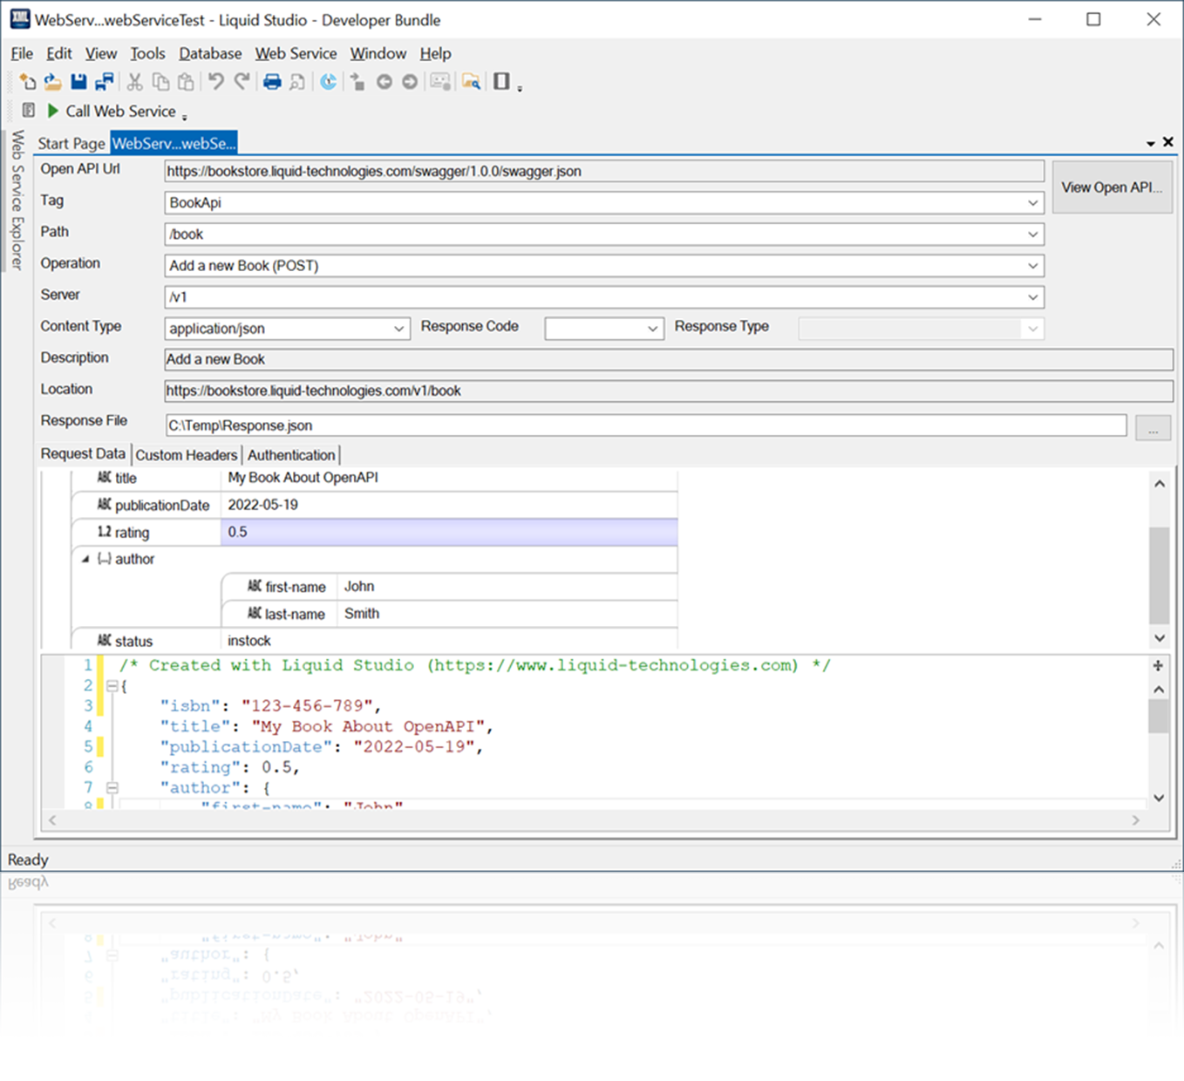Save the document with the floppy icon
Viewport: 1184px width, 1081px height.
[x=78, y=82]
